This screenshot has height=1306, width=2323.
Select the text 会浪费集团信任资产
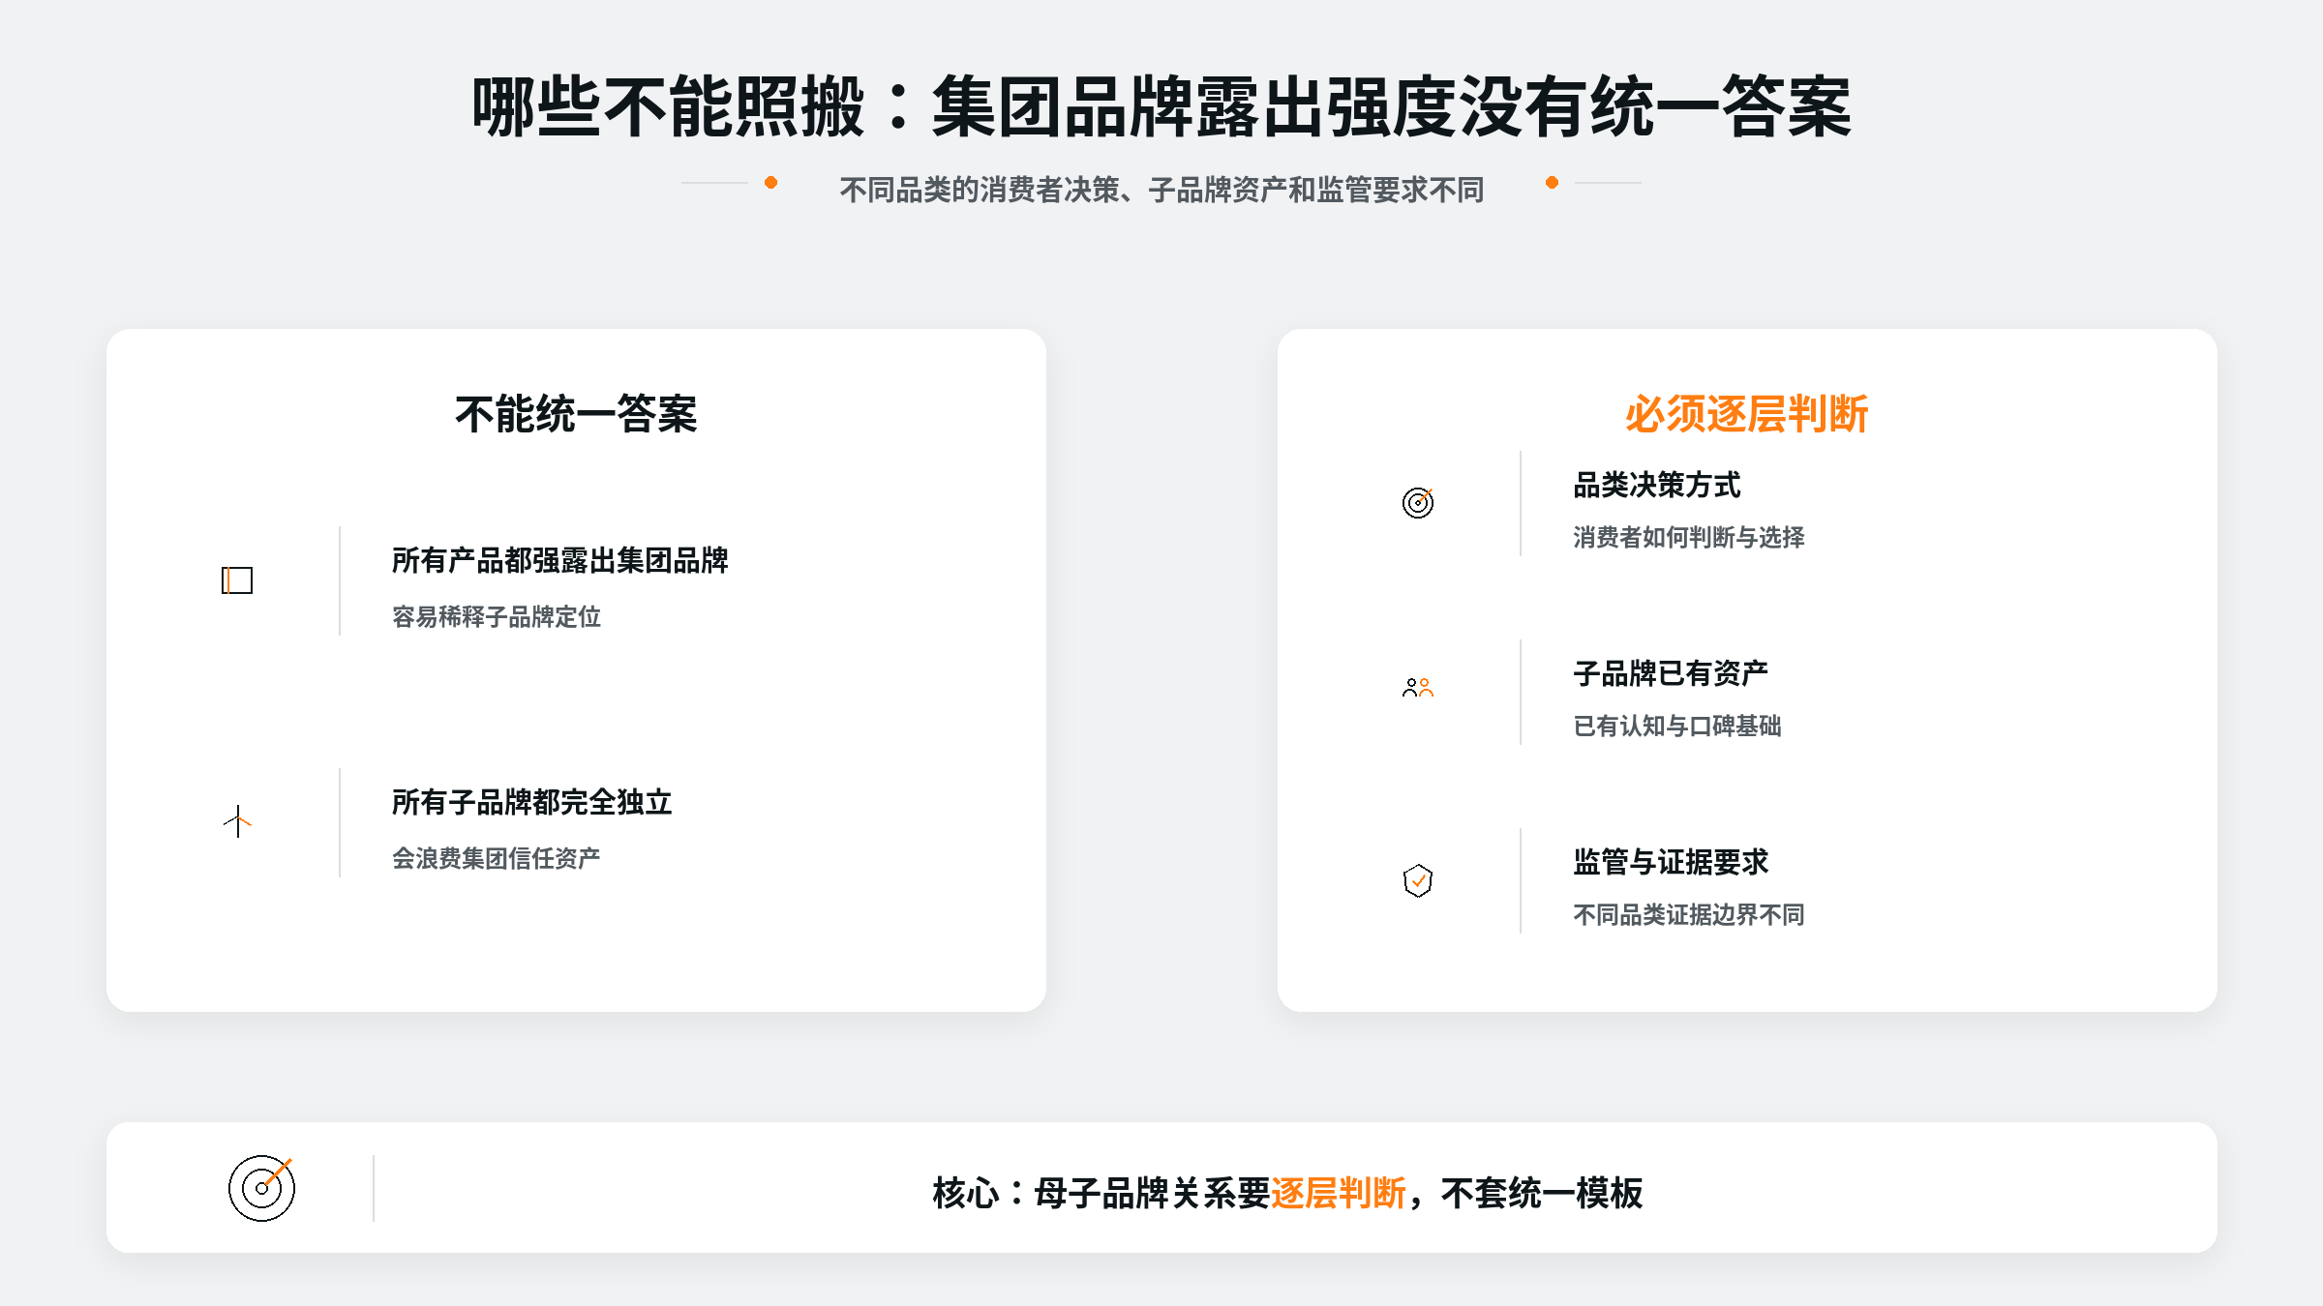[497, 858]
